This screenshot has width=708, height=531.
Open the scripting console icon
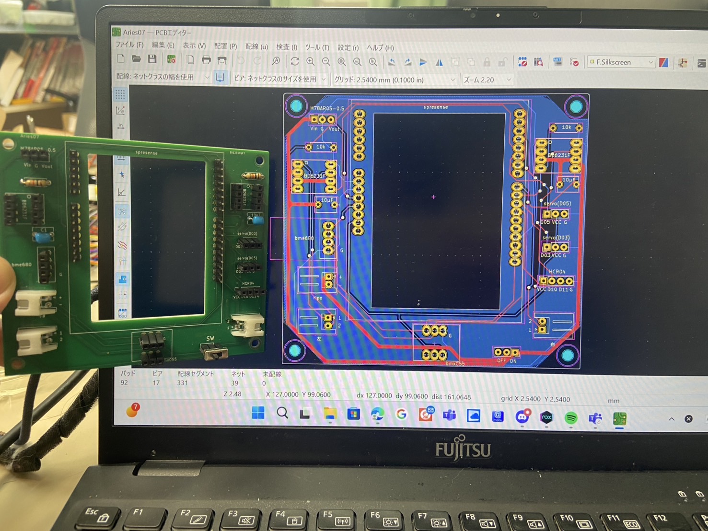701,63
